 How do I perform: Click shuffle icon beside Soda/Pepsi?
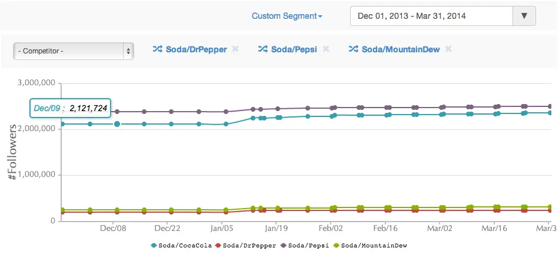(x=262, y=49)
